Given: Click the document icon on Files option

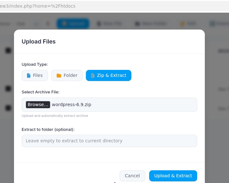Looking at the screenshot, I should [29, 76].
